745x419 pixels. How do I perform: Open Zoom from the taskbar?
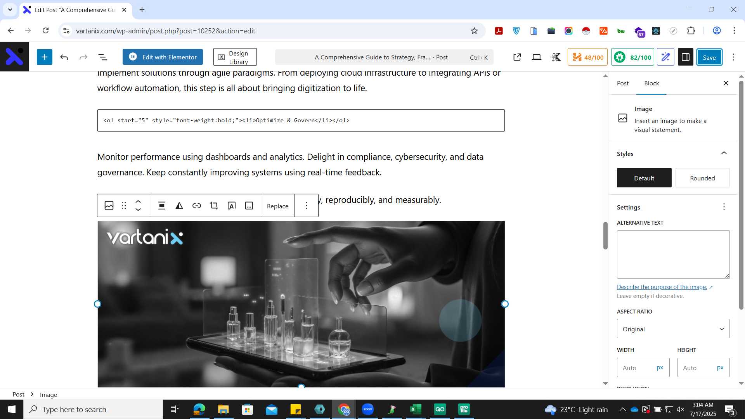pyautogui.click(x=367, y=409)
